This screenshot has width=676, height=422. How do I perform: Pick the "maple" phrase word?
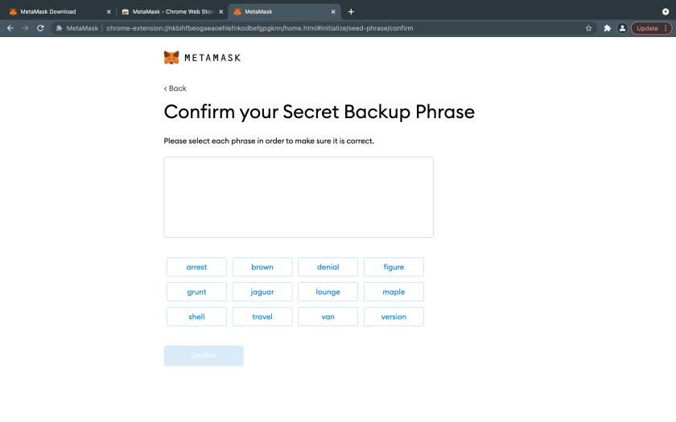coord(394,292)
